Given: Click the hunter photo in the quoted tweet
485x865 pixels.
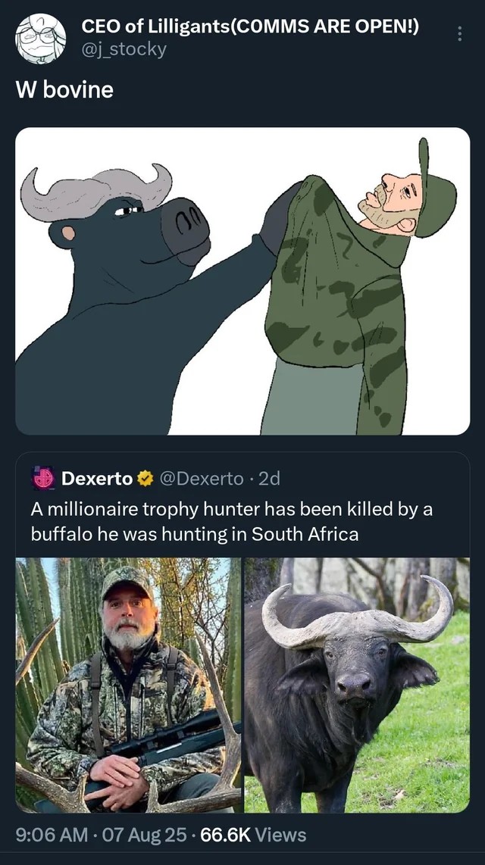Looking at the screenshot, I should pos(127,682).
